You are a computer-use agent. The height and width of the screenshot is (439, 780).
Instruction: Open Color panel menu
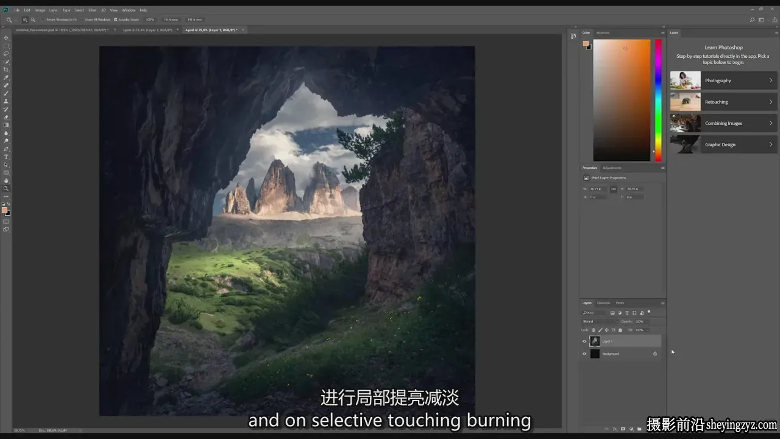coord(662,33)
